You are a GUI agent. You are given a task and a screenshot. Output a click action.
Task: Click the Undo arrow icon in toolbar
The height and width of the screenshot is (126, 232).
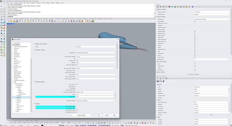(30, 21)
